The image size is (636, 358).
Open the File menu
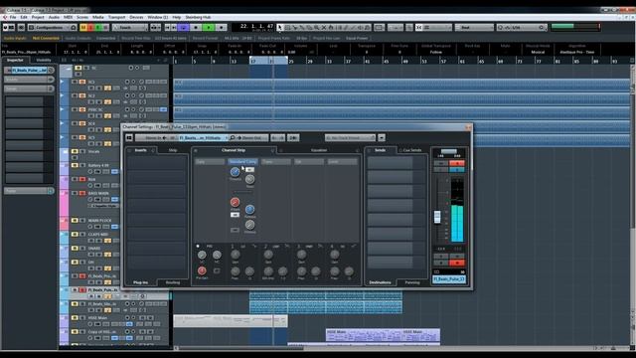[13, 18]
